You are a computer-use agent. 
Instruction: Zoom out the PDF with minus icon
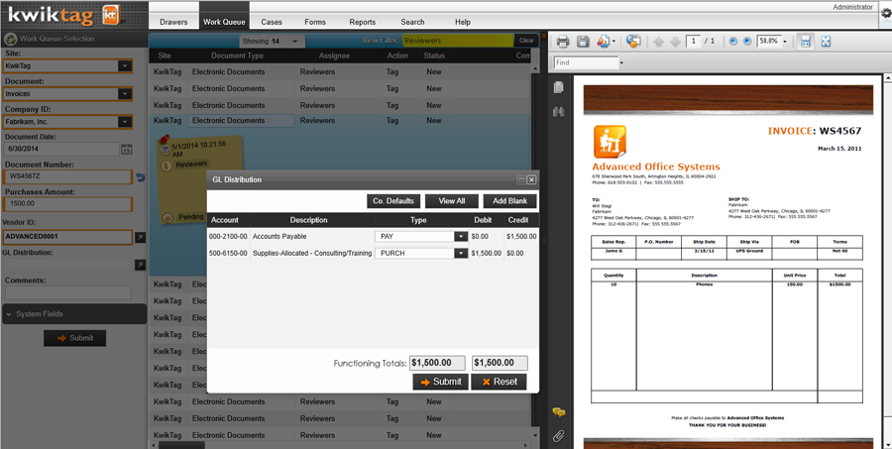tap(733, 41)
